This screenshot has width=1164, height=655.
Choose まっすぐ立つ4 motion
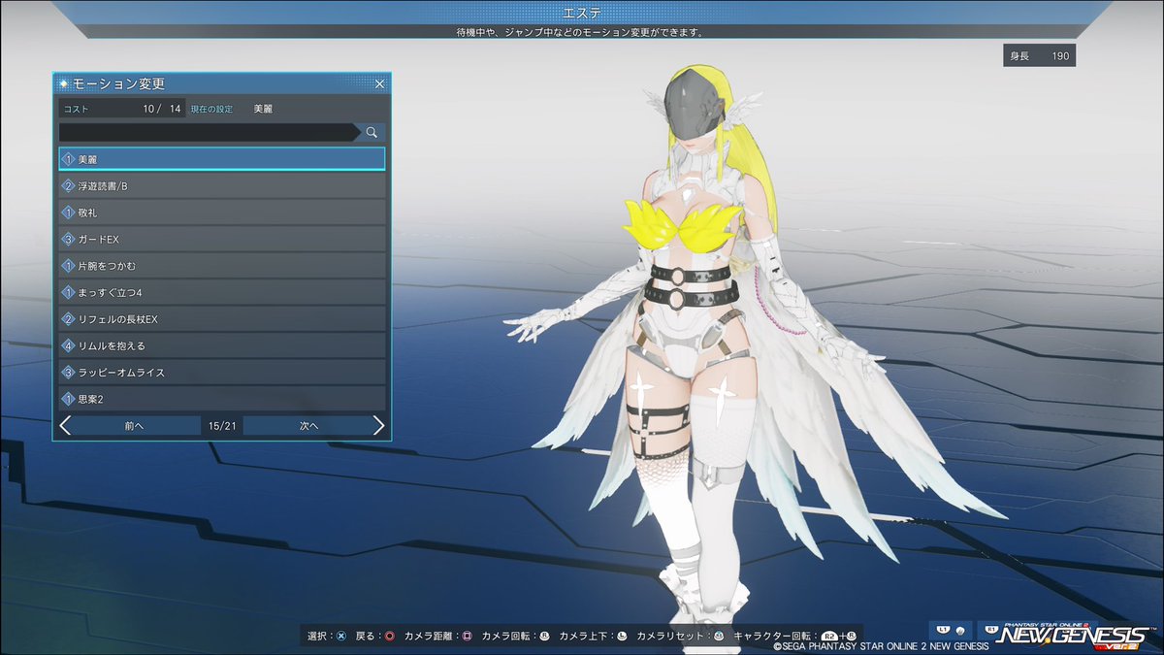(x=222, y=292)
